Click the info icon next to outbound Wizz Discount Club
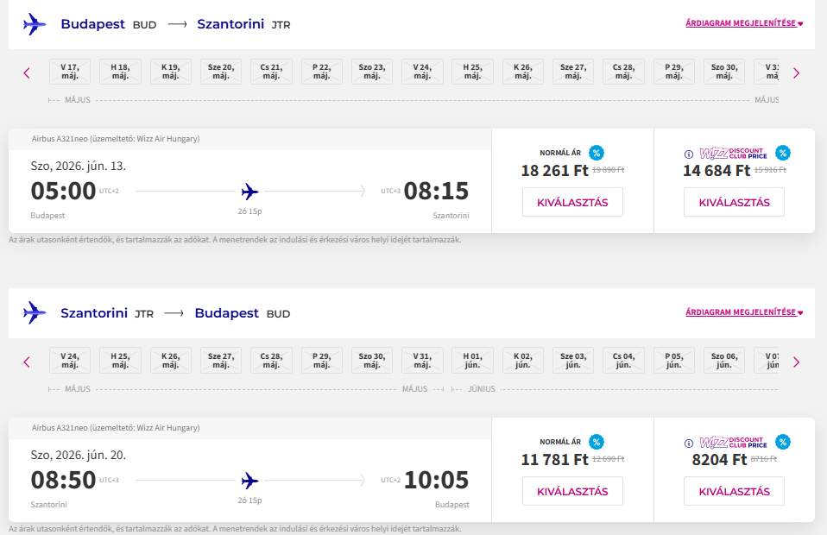 coord(688,154)
